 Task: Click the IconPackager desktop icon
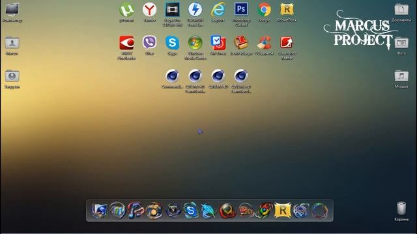(241, 43)
